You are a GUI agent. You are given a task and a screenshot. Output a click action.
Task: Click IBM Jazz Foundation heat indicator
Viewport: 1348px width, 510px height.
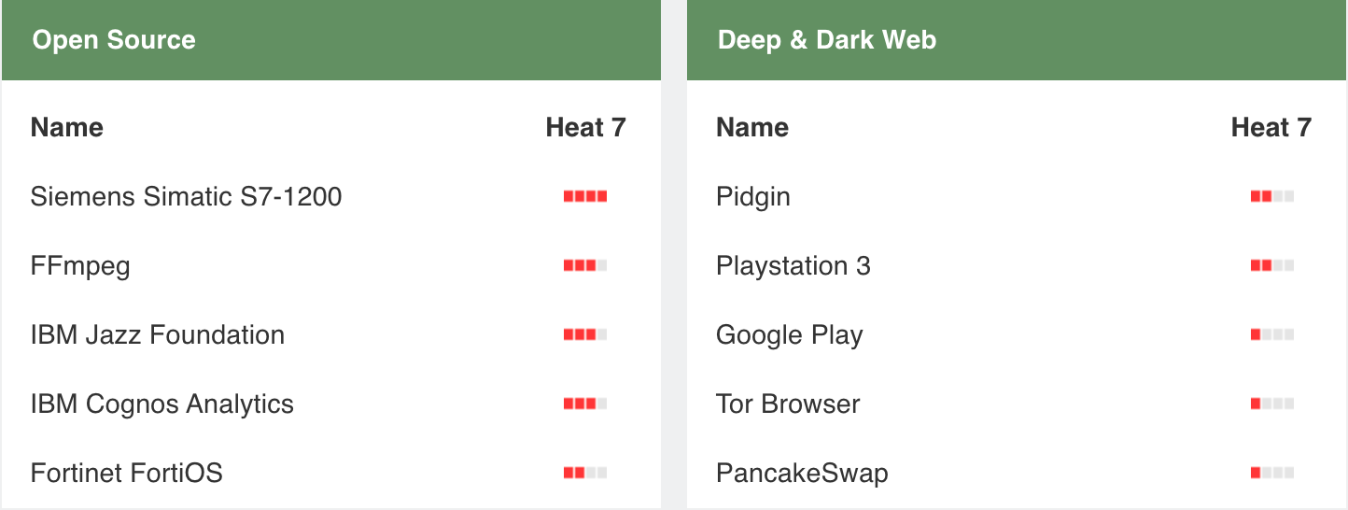click(585, 334)
